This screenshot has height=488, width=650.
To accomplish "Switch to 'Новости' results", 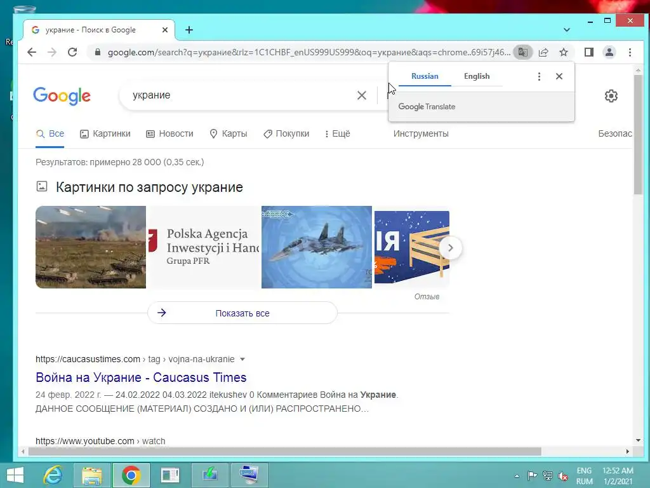I will (x=170, y=133).
